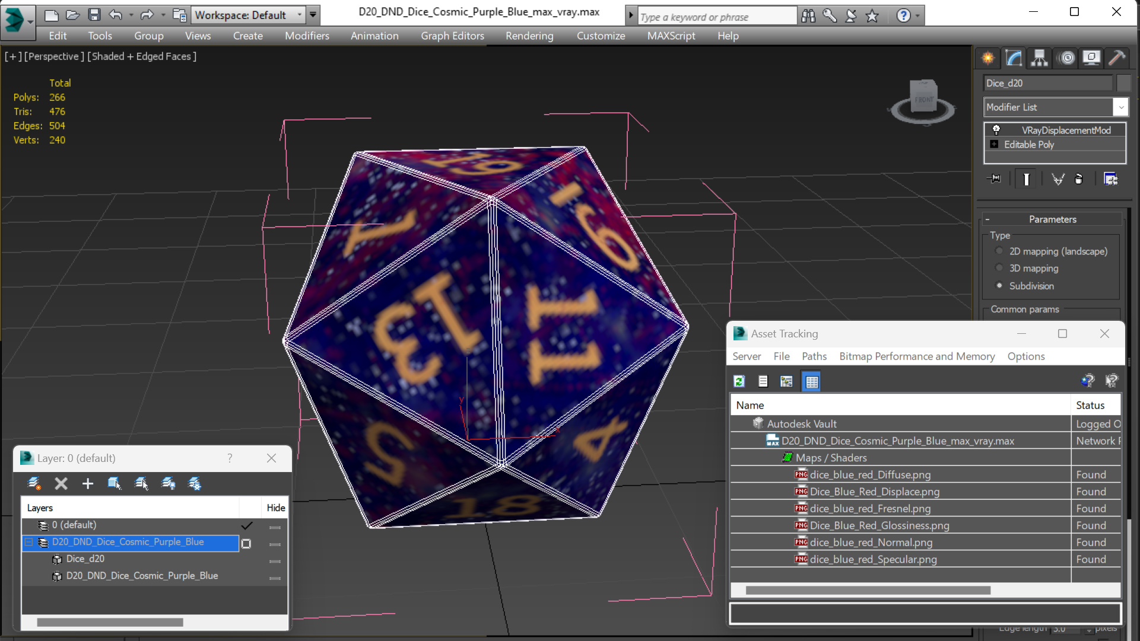This screenshot has height=641, width=1140.
Task: Click Hide/Unhide All Layers icon
Action: pos(169,484)
